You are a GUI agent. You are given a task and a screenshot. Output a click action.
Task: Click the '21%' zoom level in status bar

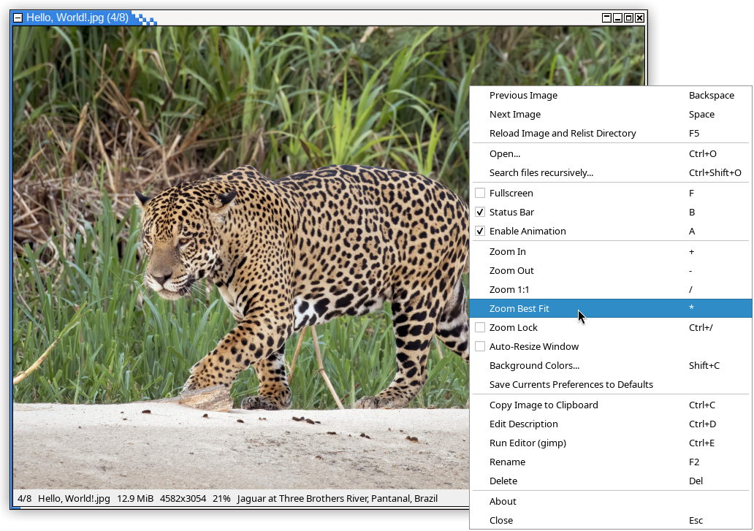pos(221,498)
